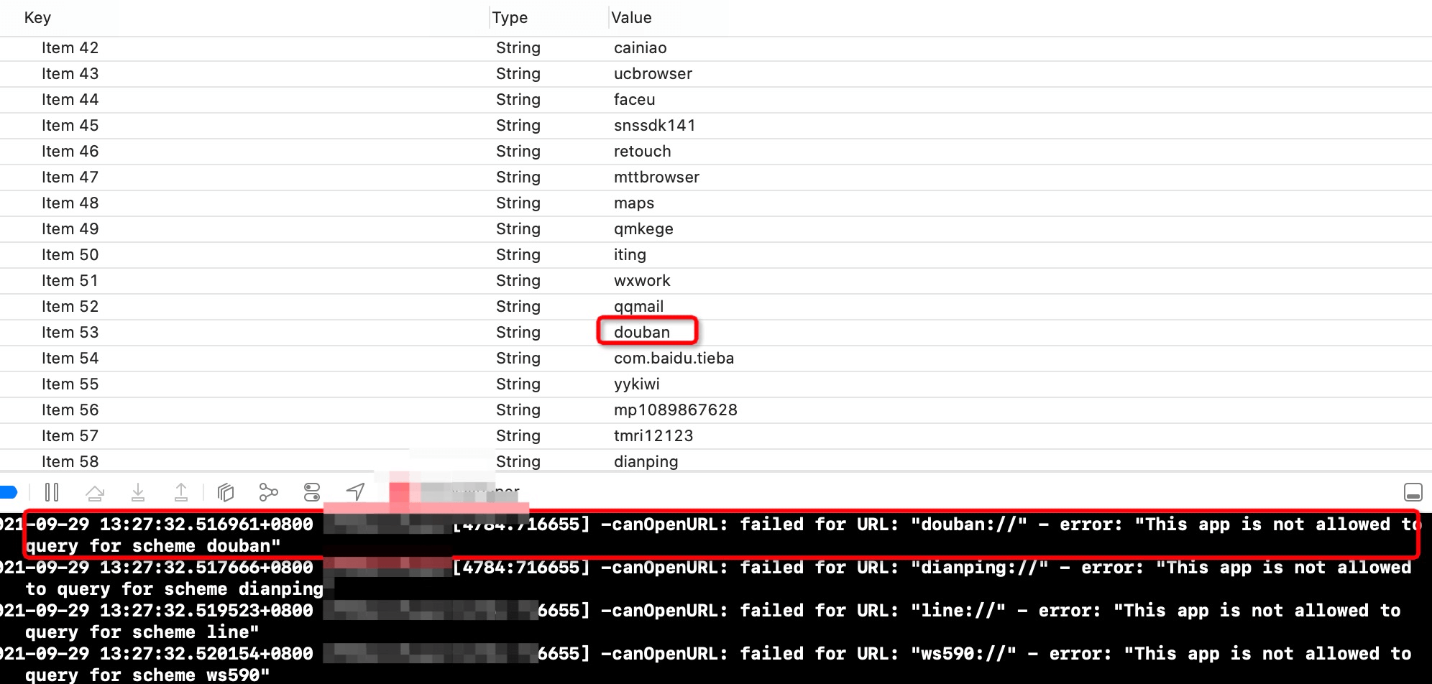Screen dimensions: 1432x684
Task: Click the console error for URL "line://"
Action: (701, 621)
